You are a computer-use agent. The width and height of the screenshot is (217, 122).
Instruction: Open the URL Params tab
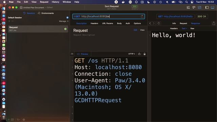click(x=107, y=23)
